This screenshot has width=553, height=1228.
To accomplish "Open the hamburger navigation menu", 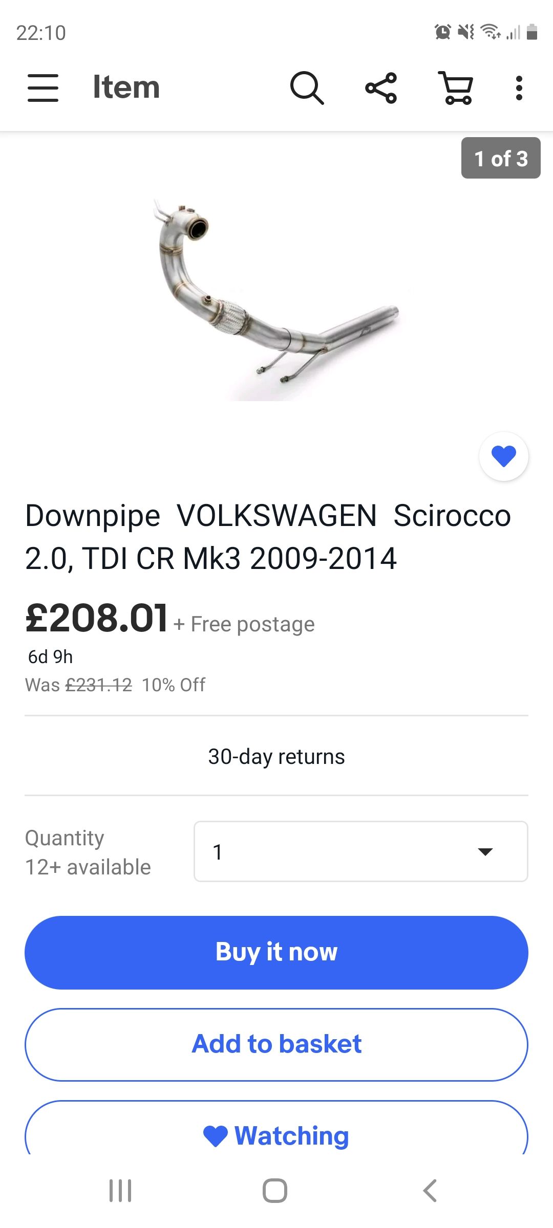I will pyautogui.click(x=43, y=87).
